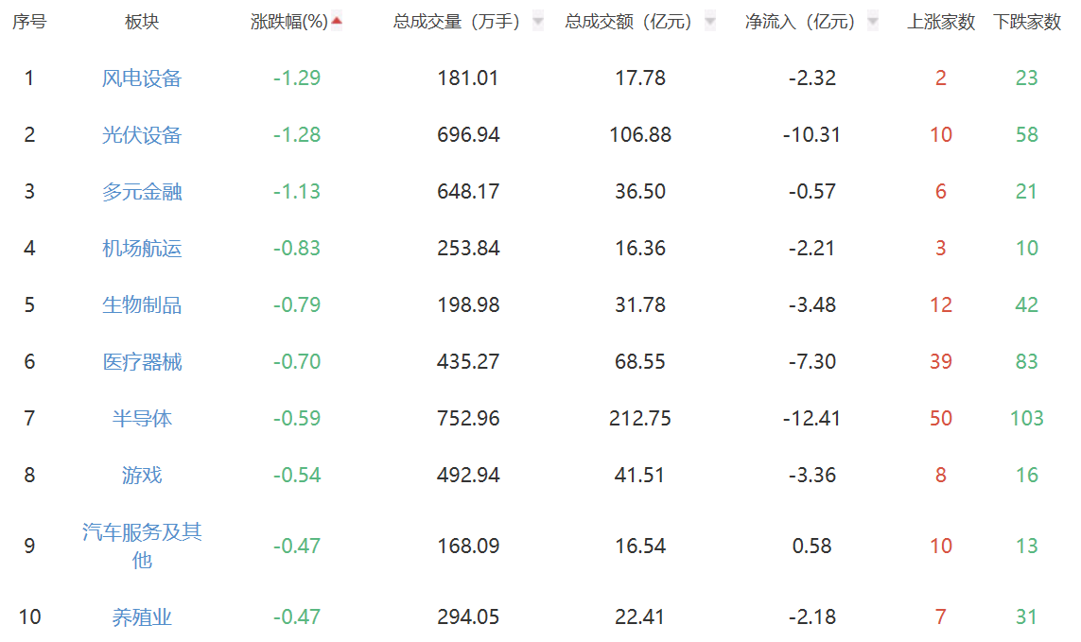Click the red ascending sort arrow on 涨跌幅(%)
The height and width of the screenshot is (642, 1081).
coord(337,21)
